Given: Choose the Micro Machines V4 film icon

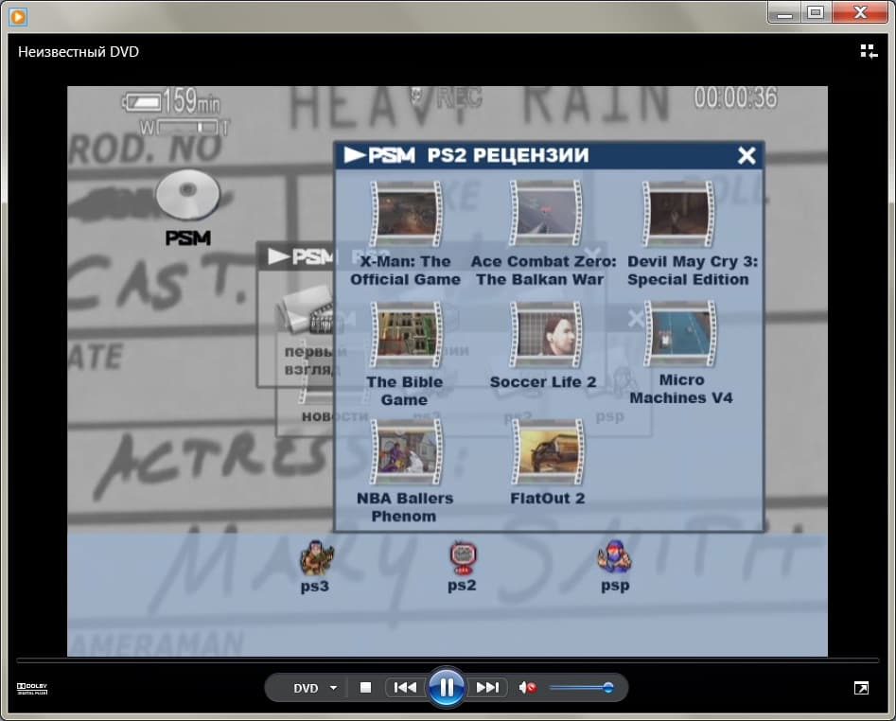Looking at the screenshot, I should [x=680, y=334].
